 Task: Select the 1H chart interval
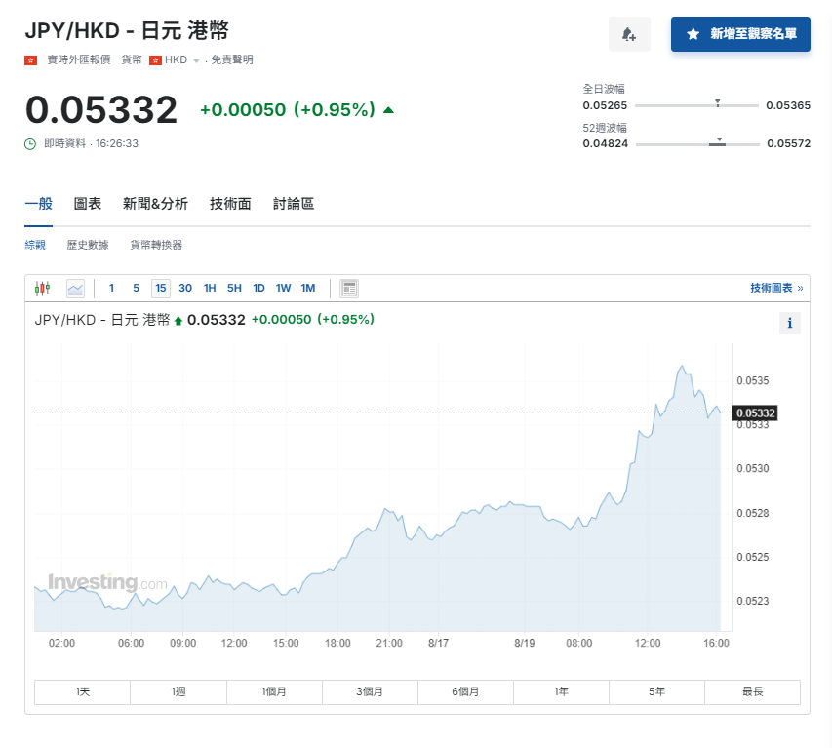coord(210,288)
